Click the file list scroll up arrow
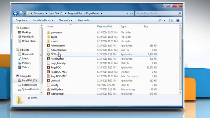This screenshot has width=210, height=118. [x=180, y=26]
